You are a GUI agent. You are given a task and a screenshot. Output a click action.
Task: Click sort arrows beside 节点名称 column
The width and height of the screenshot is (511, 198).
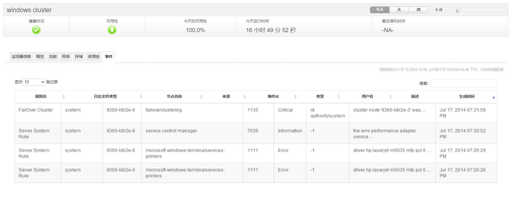pos(201,97)
